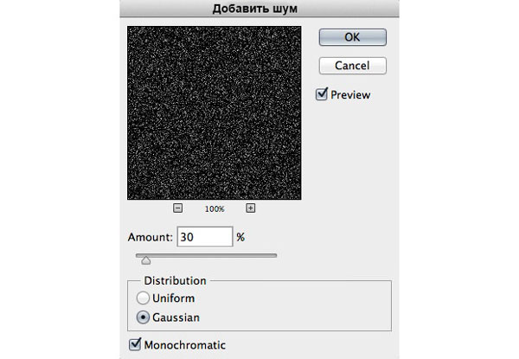Zoom out the noise preview with minus icon
The height and width of the screenshot is (359, 519).
(177, 208)
